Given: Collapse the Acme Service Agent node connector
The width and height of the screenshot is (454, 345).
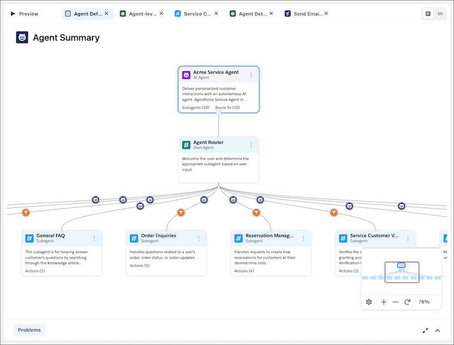Looking at the screenshot, I should pos(218,112).
